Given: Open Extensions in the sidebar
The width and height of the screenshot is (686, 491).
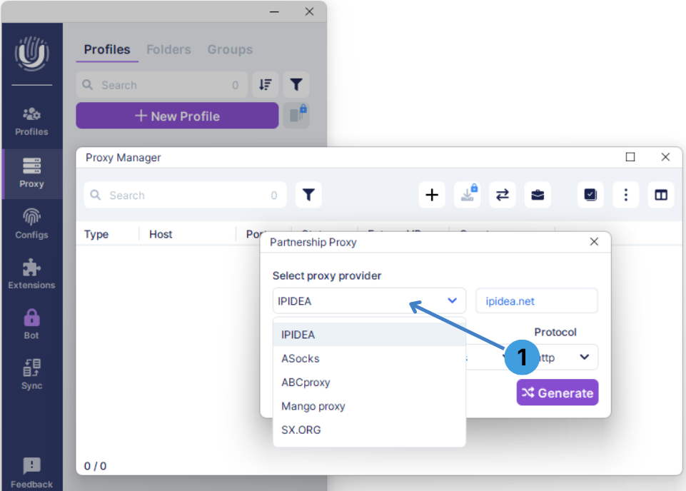Looking at the screenshot, I should coord(31,274).
